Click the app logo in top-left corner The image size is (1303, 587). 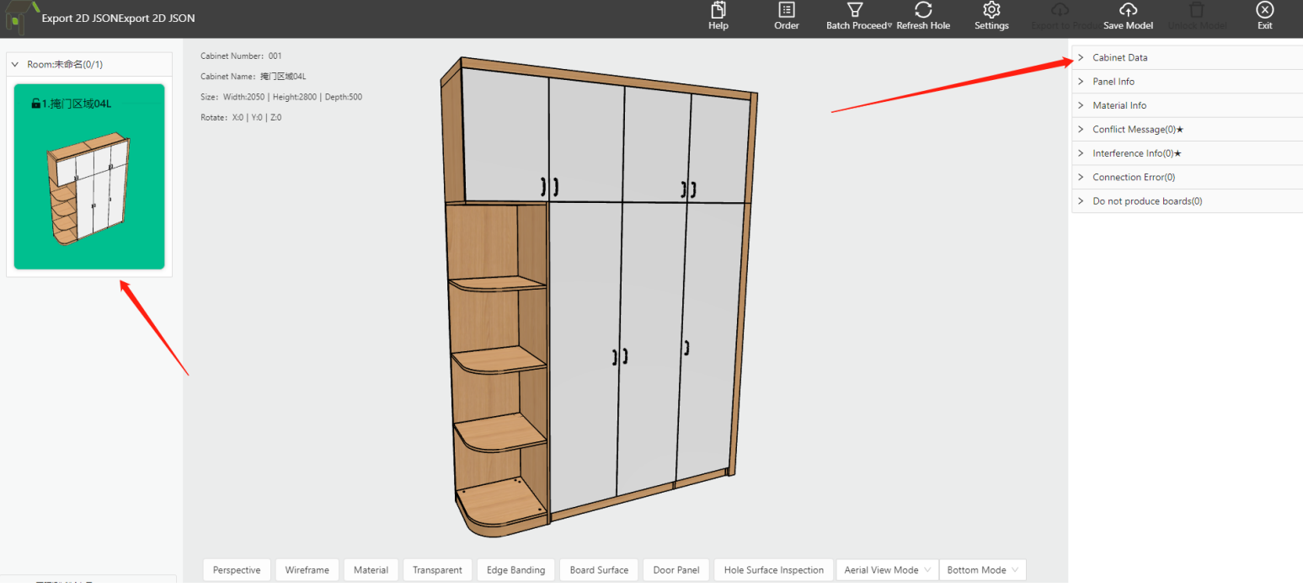pyautogui.click(x=20, y=17)
